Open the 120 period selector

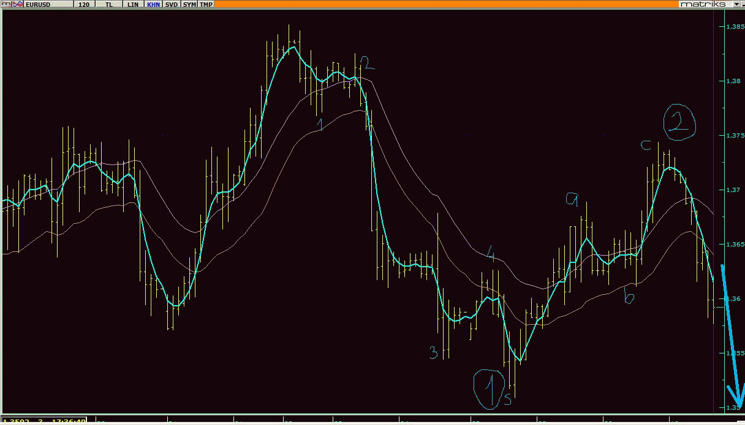(x=84, y=4)
